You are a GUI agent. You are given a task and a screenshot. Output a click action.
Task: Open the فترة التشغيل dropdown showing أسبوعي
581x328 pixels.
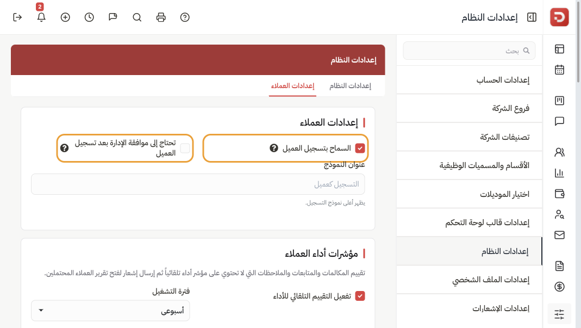pos(110,311)
